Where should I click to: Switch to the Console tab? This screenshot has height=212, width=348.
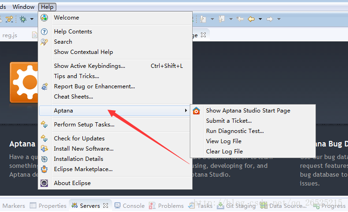129,206
